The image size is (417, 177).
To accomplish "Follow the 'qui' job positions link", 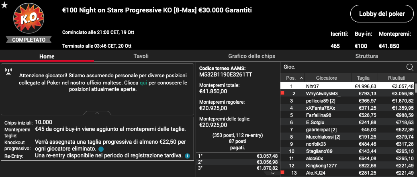I will (x=143, y=82).
